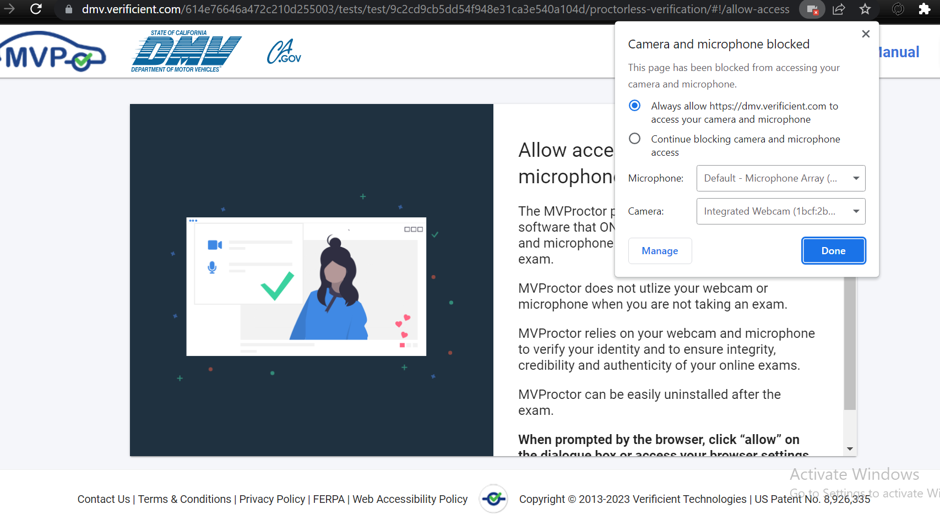Image resolution: width=940 pixels, height=515 pixels.
Task: Open Web Accessibility Policy link
Action: (410, 499)
